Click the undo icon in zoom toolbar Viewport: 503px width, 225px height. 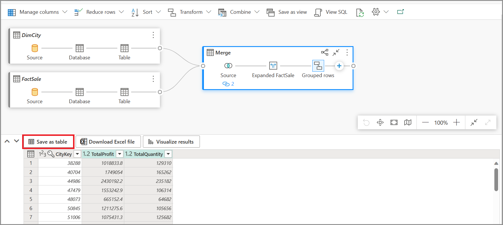(x=366, y=123)
